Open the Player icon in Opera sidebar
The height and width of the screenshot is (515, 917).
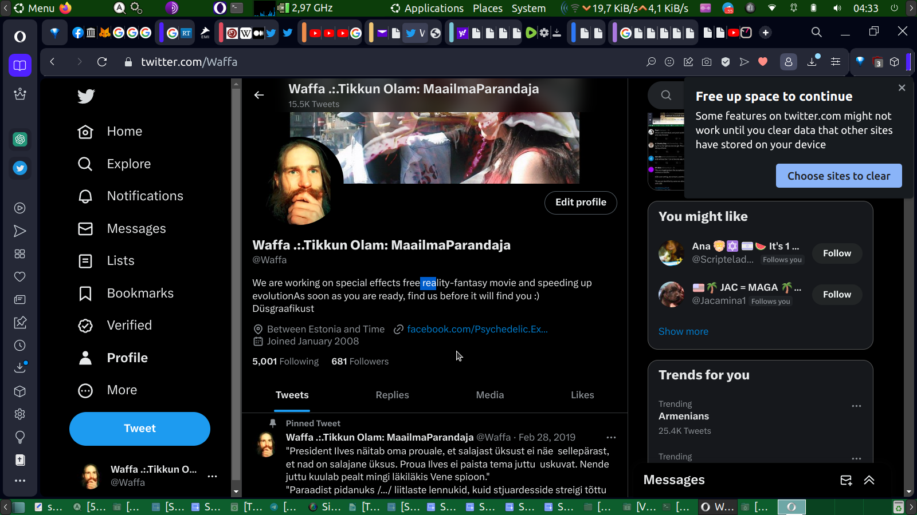tap(20, 208)
